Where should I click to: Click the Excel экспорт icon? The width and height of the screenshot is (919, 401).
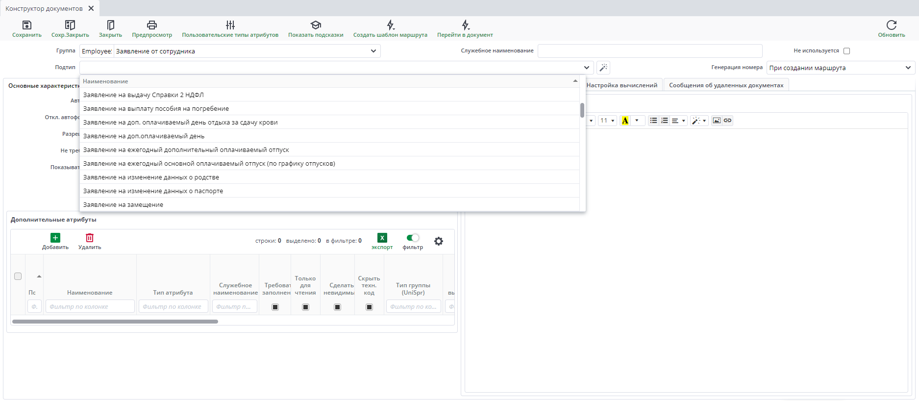[x=382, y=238]
